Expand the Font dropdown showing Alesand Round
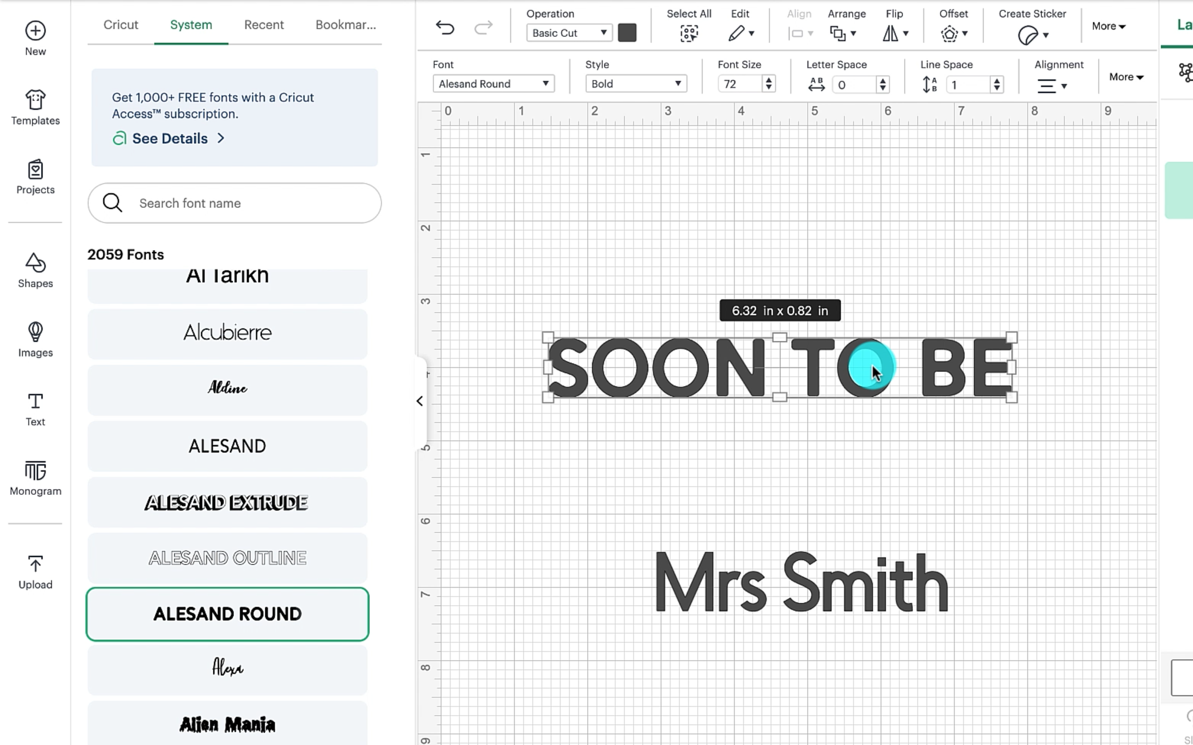Image resolution: width=1193 pixels, height=745 pixels. tap(493, 84)
